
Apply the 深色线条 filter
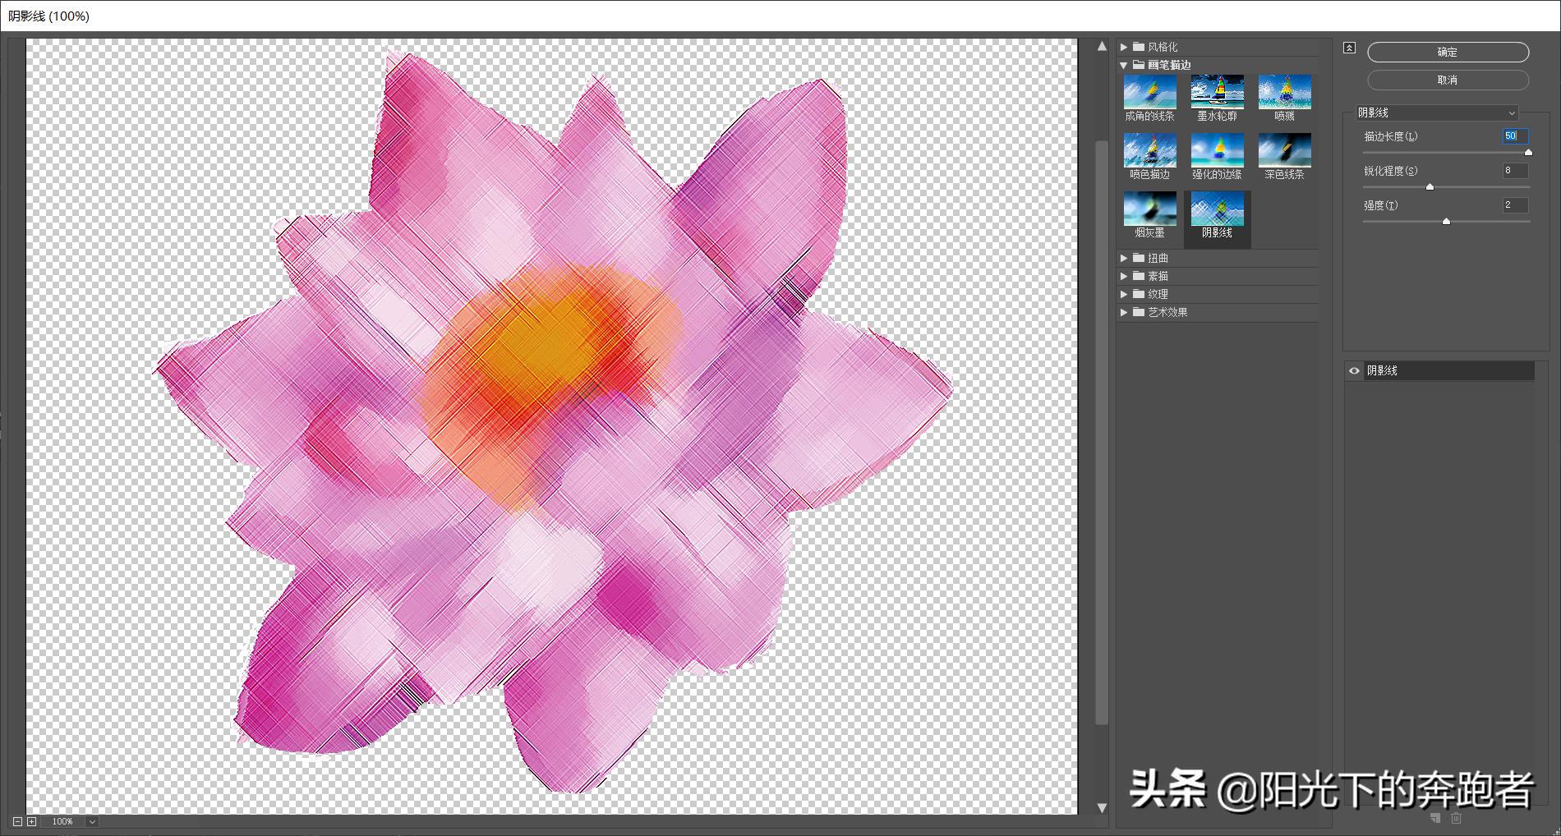pos(1284,149)
